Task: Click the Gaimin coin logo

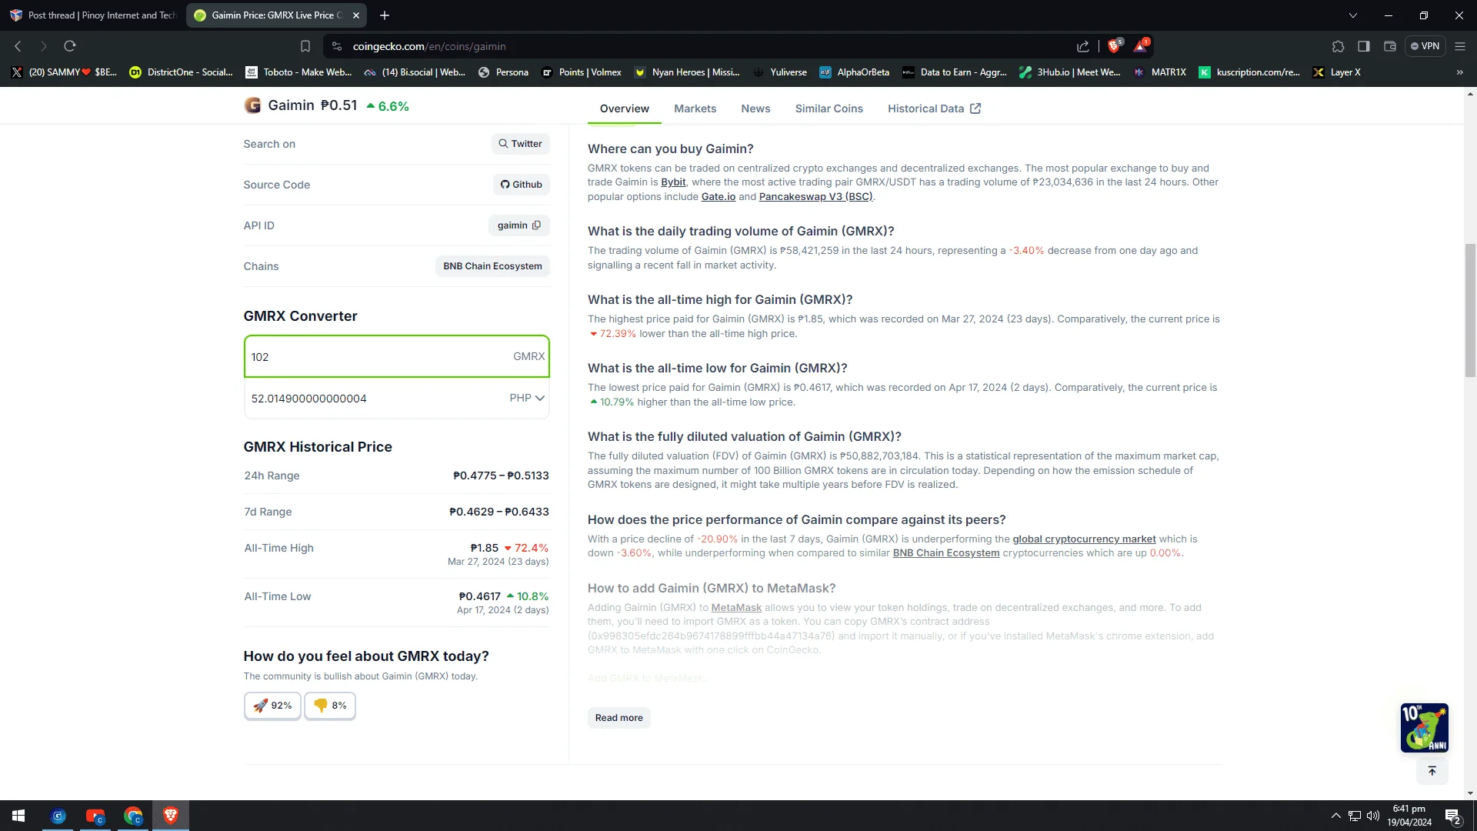Action: pyautogui.click(x=252, y=105)
